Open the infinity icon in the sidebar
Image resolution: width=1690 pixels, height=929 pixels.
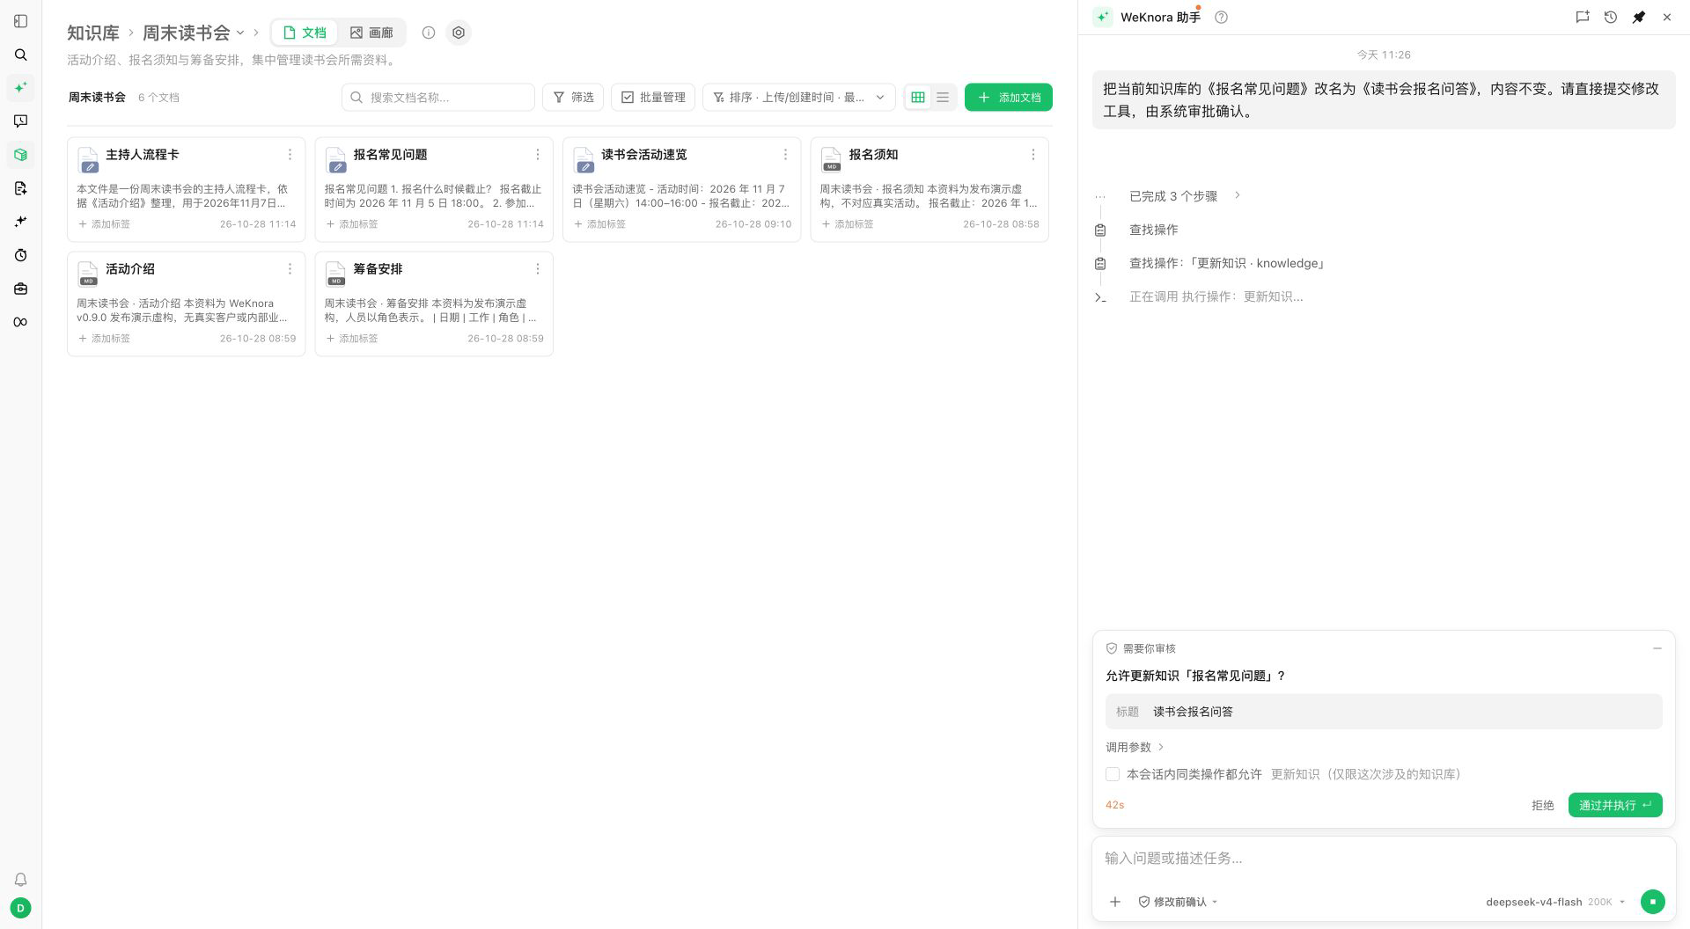point(21,322)
